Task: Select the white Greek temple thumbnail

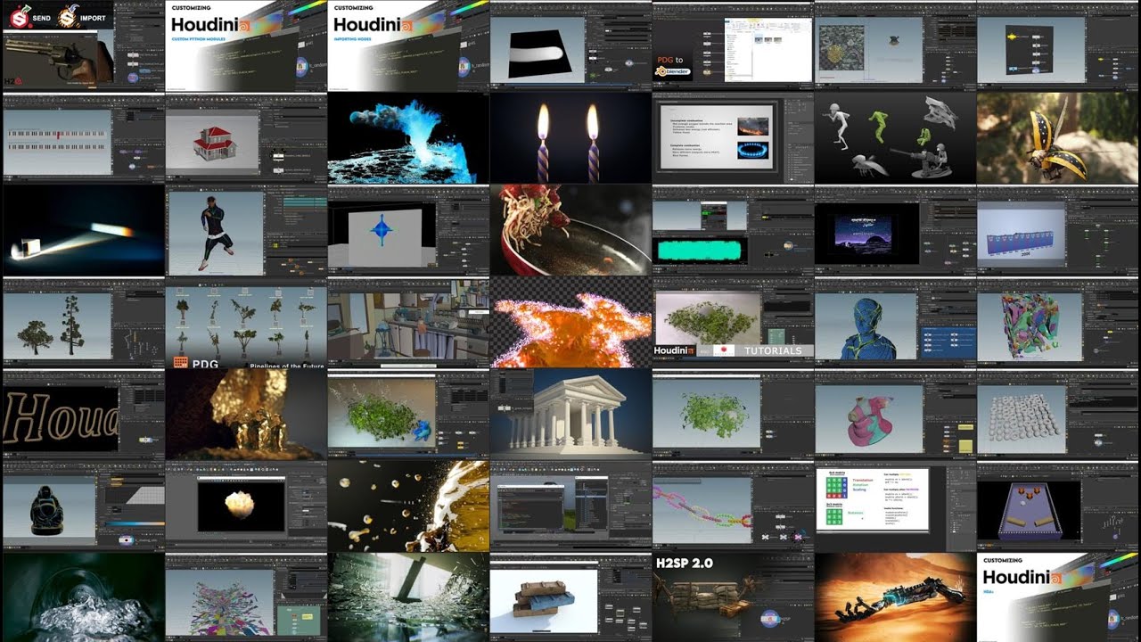Action: [570, 414]
